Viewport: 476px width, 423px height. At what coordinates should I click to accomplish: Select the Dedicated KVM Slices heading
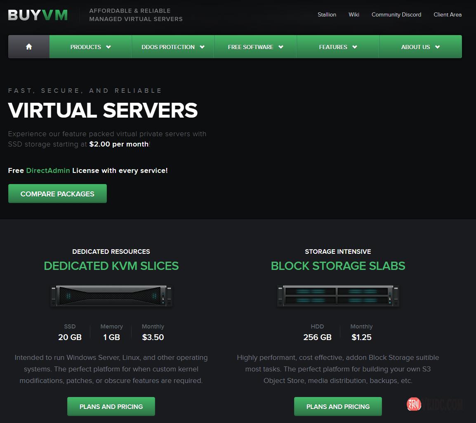(111, 266)
